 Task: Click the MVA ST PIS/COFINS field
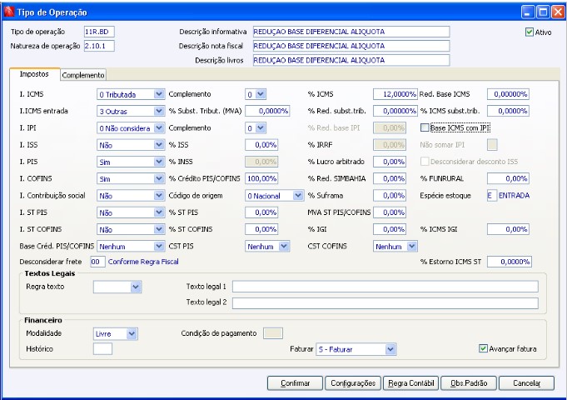pyautogui.click(x=390, y=212)
